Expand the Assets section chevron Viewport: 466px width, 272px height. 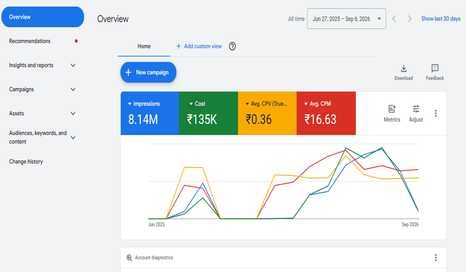click(73, 113)
